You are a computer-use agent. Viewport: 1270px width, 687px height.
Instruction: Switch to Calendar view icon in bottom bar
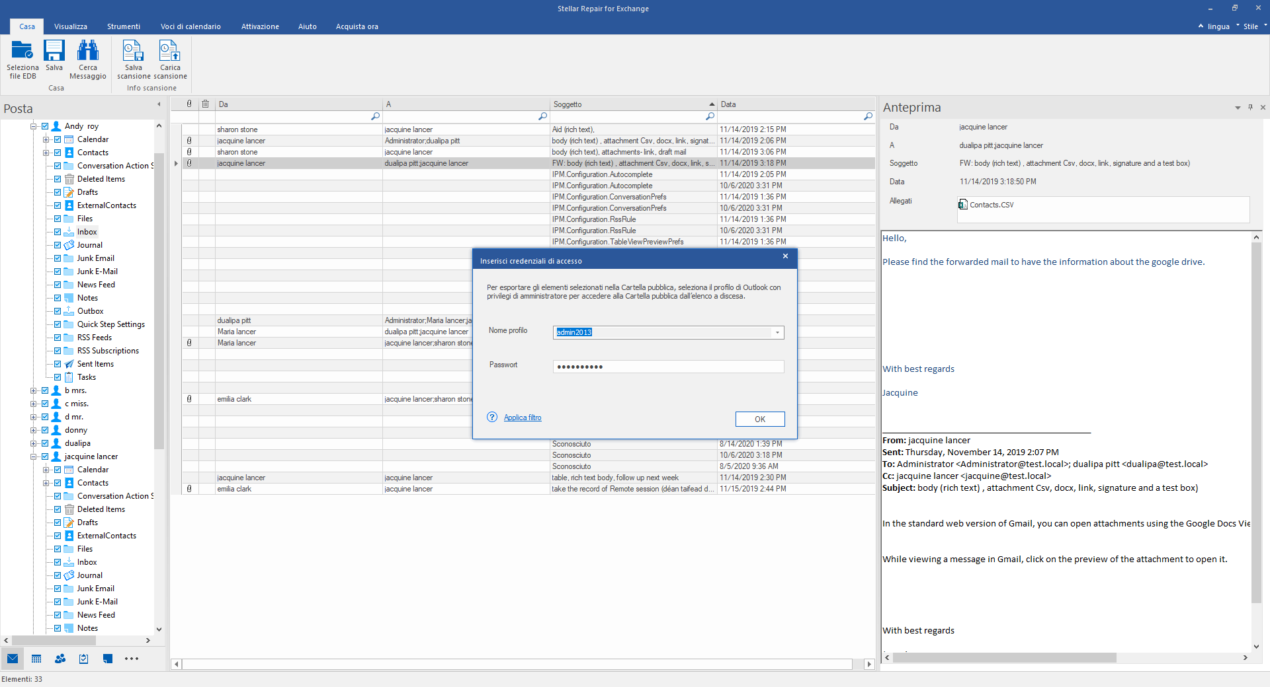36,659
